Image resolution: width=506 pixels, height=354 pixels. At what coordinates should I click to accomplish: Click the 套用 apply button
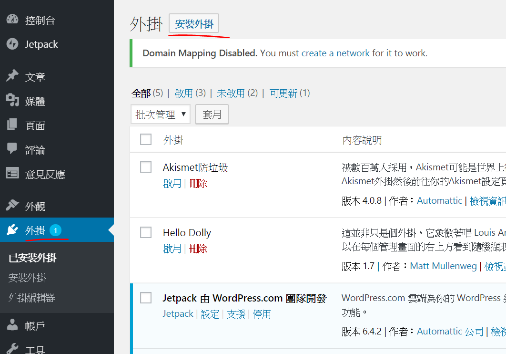[212, 114]
